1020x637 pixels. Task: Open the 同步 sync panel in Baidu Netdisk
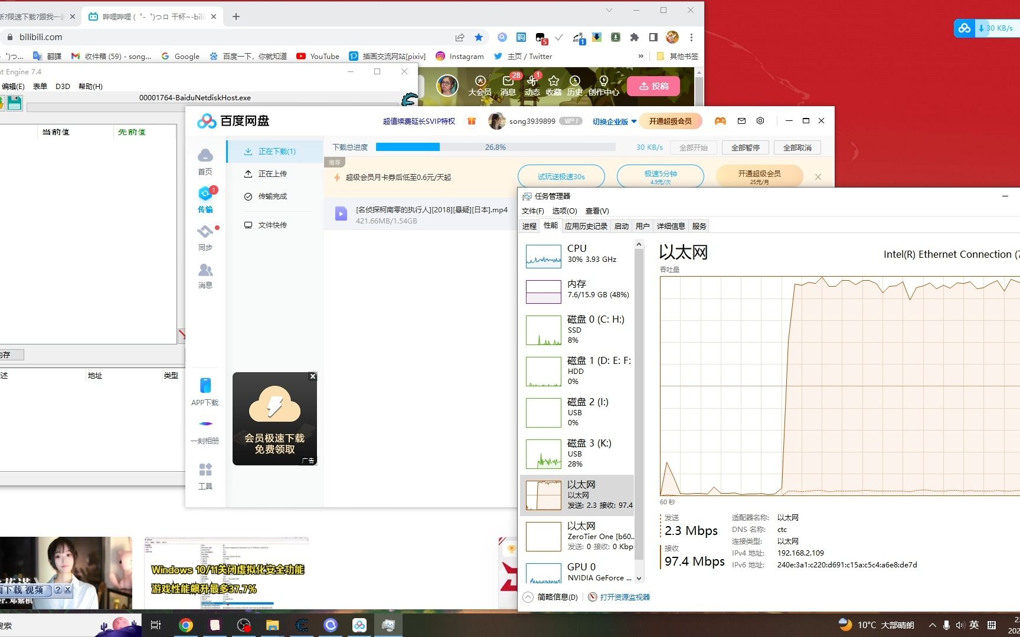pos(205,237)
